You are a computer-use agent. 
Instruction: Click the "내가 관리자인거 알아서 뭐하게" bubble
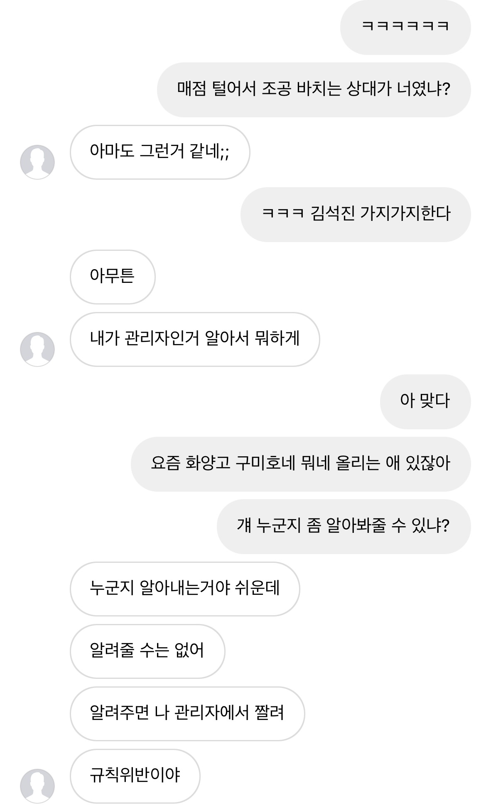(x=195, y=339)
